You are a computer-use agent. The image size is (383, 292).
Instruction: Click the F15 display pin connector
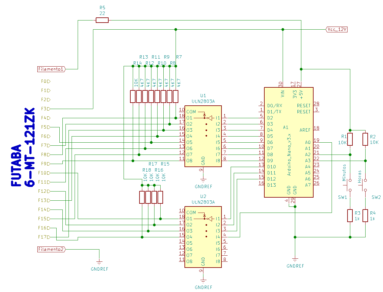pyautogui.click(x=44, y=219)
